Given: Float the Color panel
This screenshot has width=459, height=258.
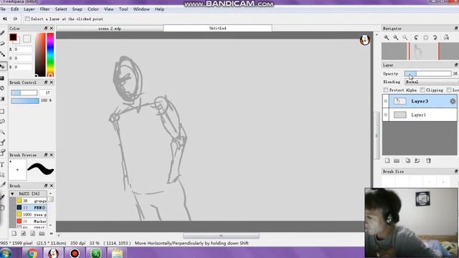Looking at the screenshot, I should click(x=46, y=29).
